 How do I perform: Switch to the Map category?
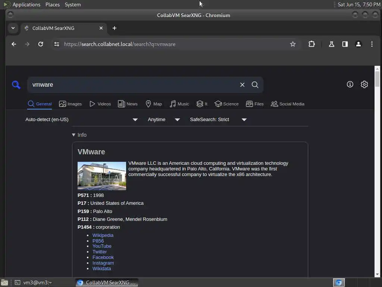click(x=154, y=104)
